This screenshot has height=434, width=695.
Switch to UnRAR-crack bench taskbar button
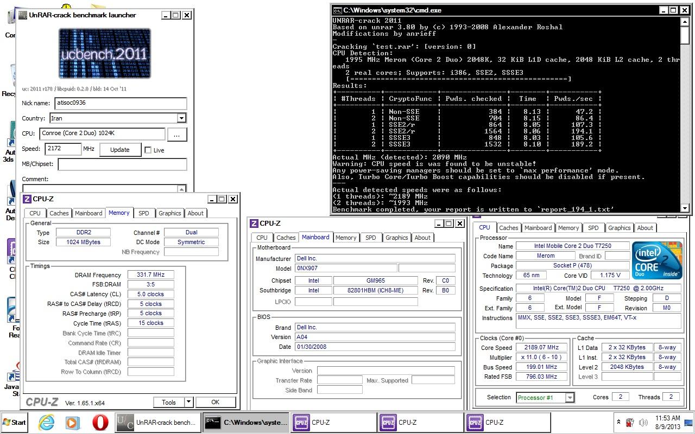(157, 423)
